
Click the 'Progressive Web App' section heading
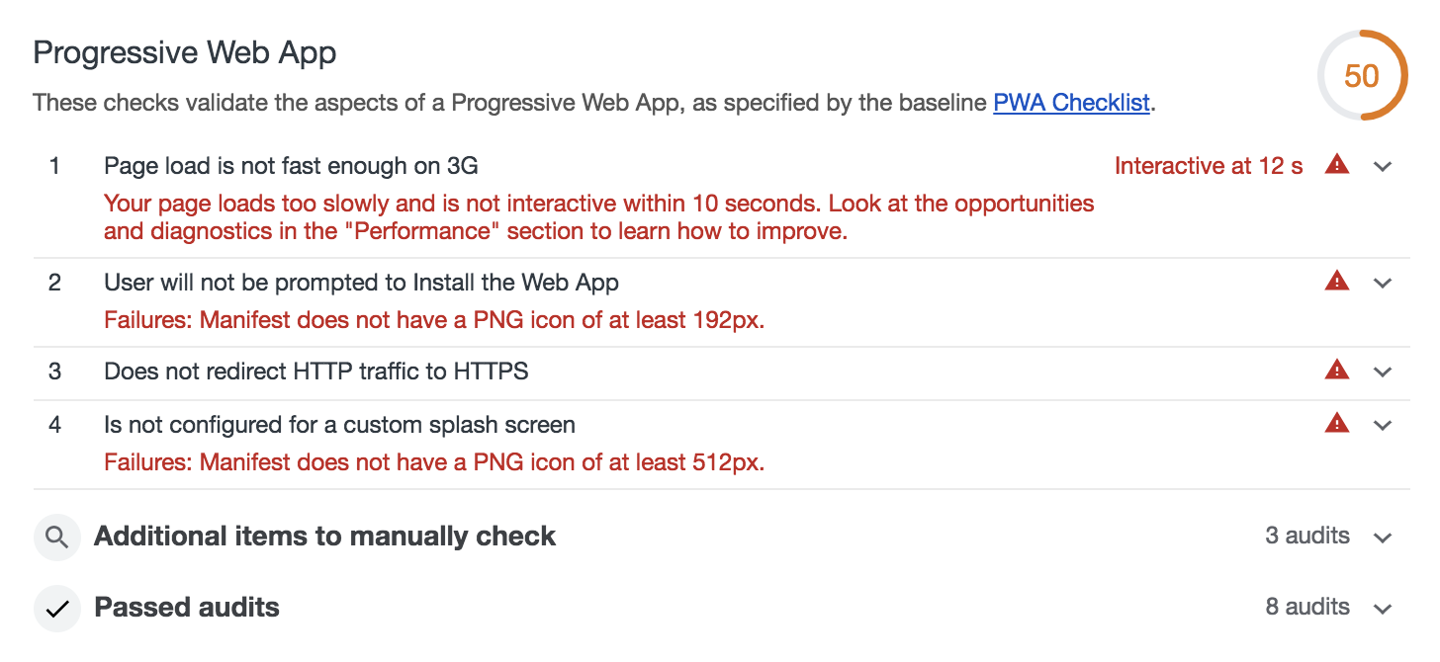pyautogui.click(x=184, y=51)
